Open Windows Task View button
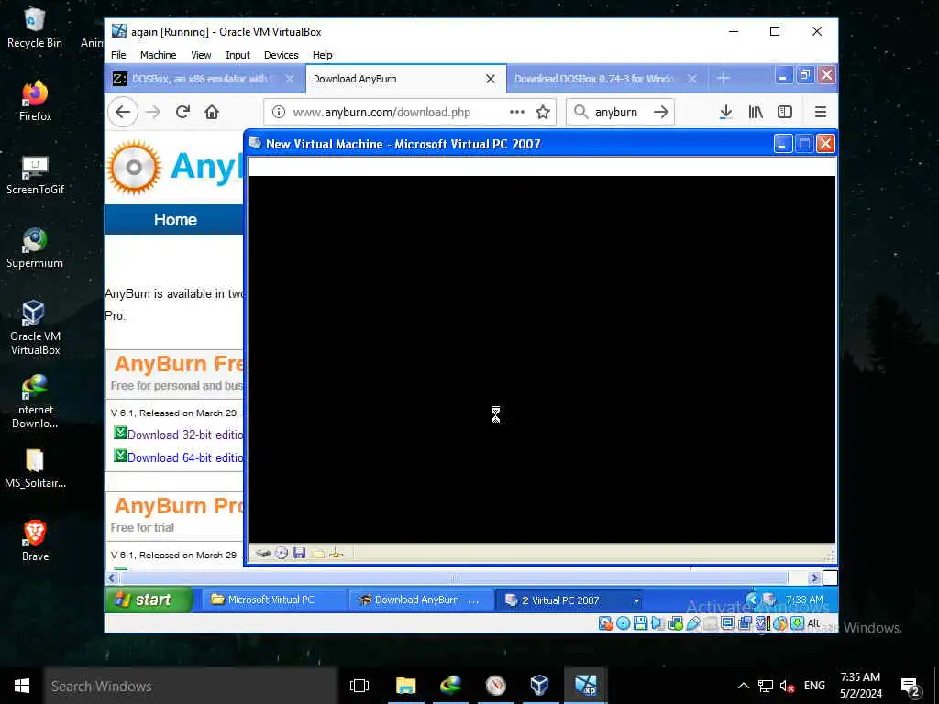The width and height of the screenshot is (939, 704). coord(359,686)
